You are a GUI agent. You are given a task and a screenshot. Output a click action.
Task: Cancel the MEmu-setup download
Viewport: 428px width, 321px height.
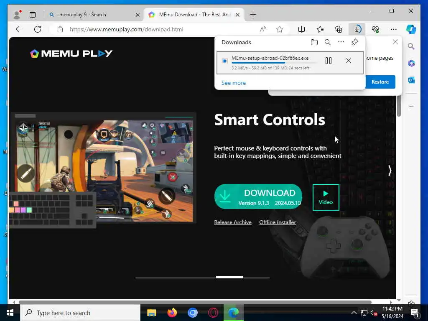(x=349, y=61)
